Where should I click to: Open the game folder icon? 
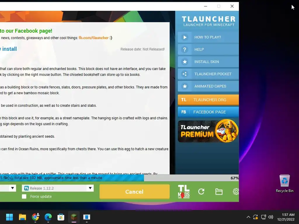pyautogui.click(x=219, y=192)
